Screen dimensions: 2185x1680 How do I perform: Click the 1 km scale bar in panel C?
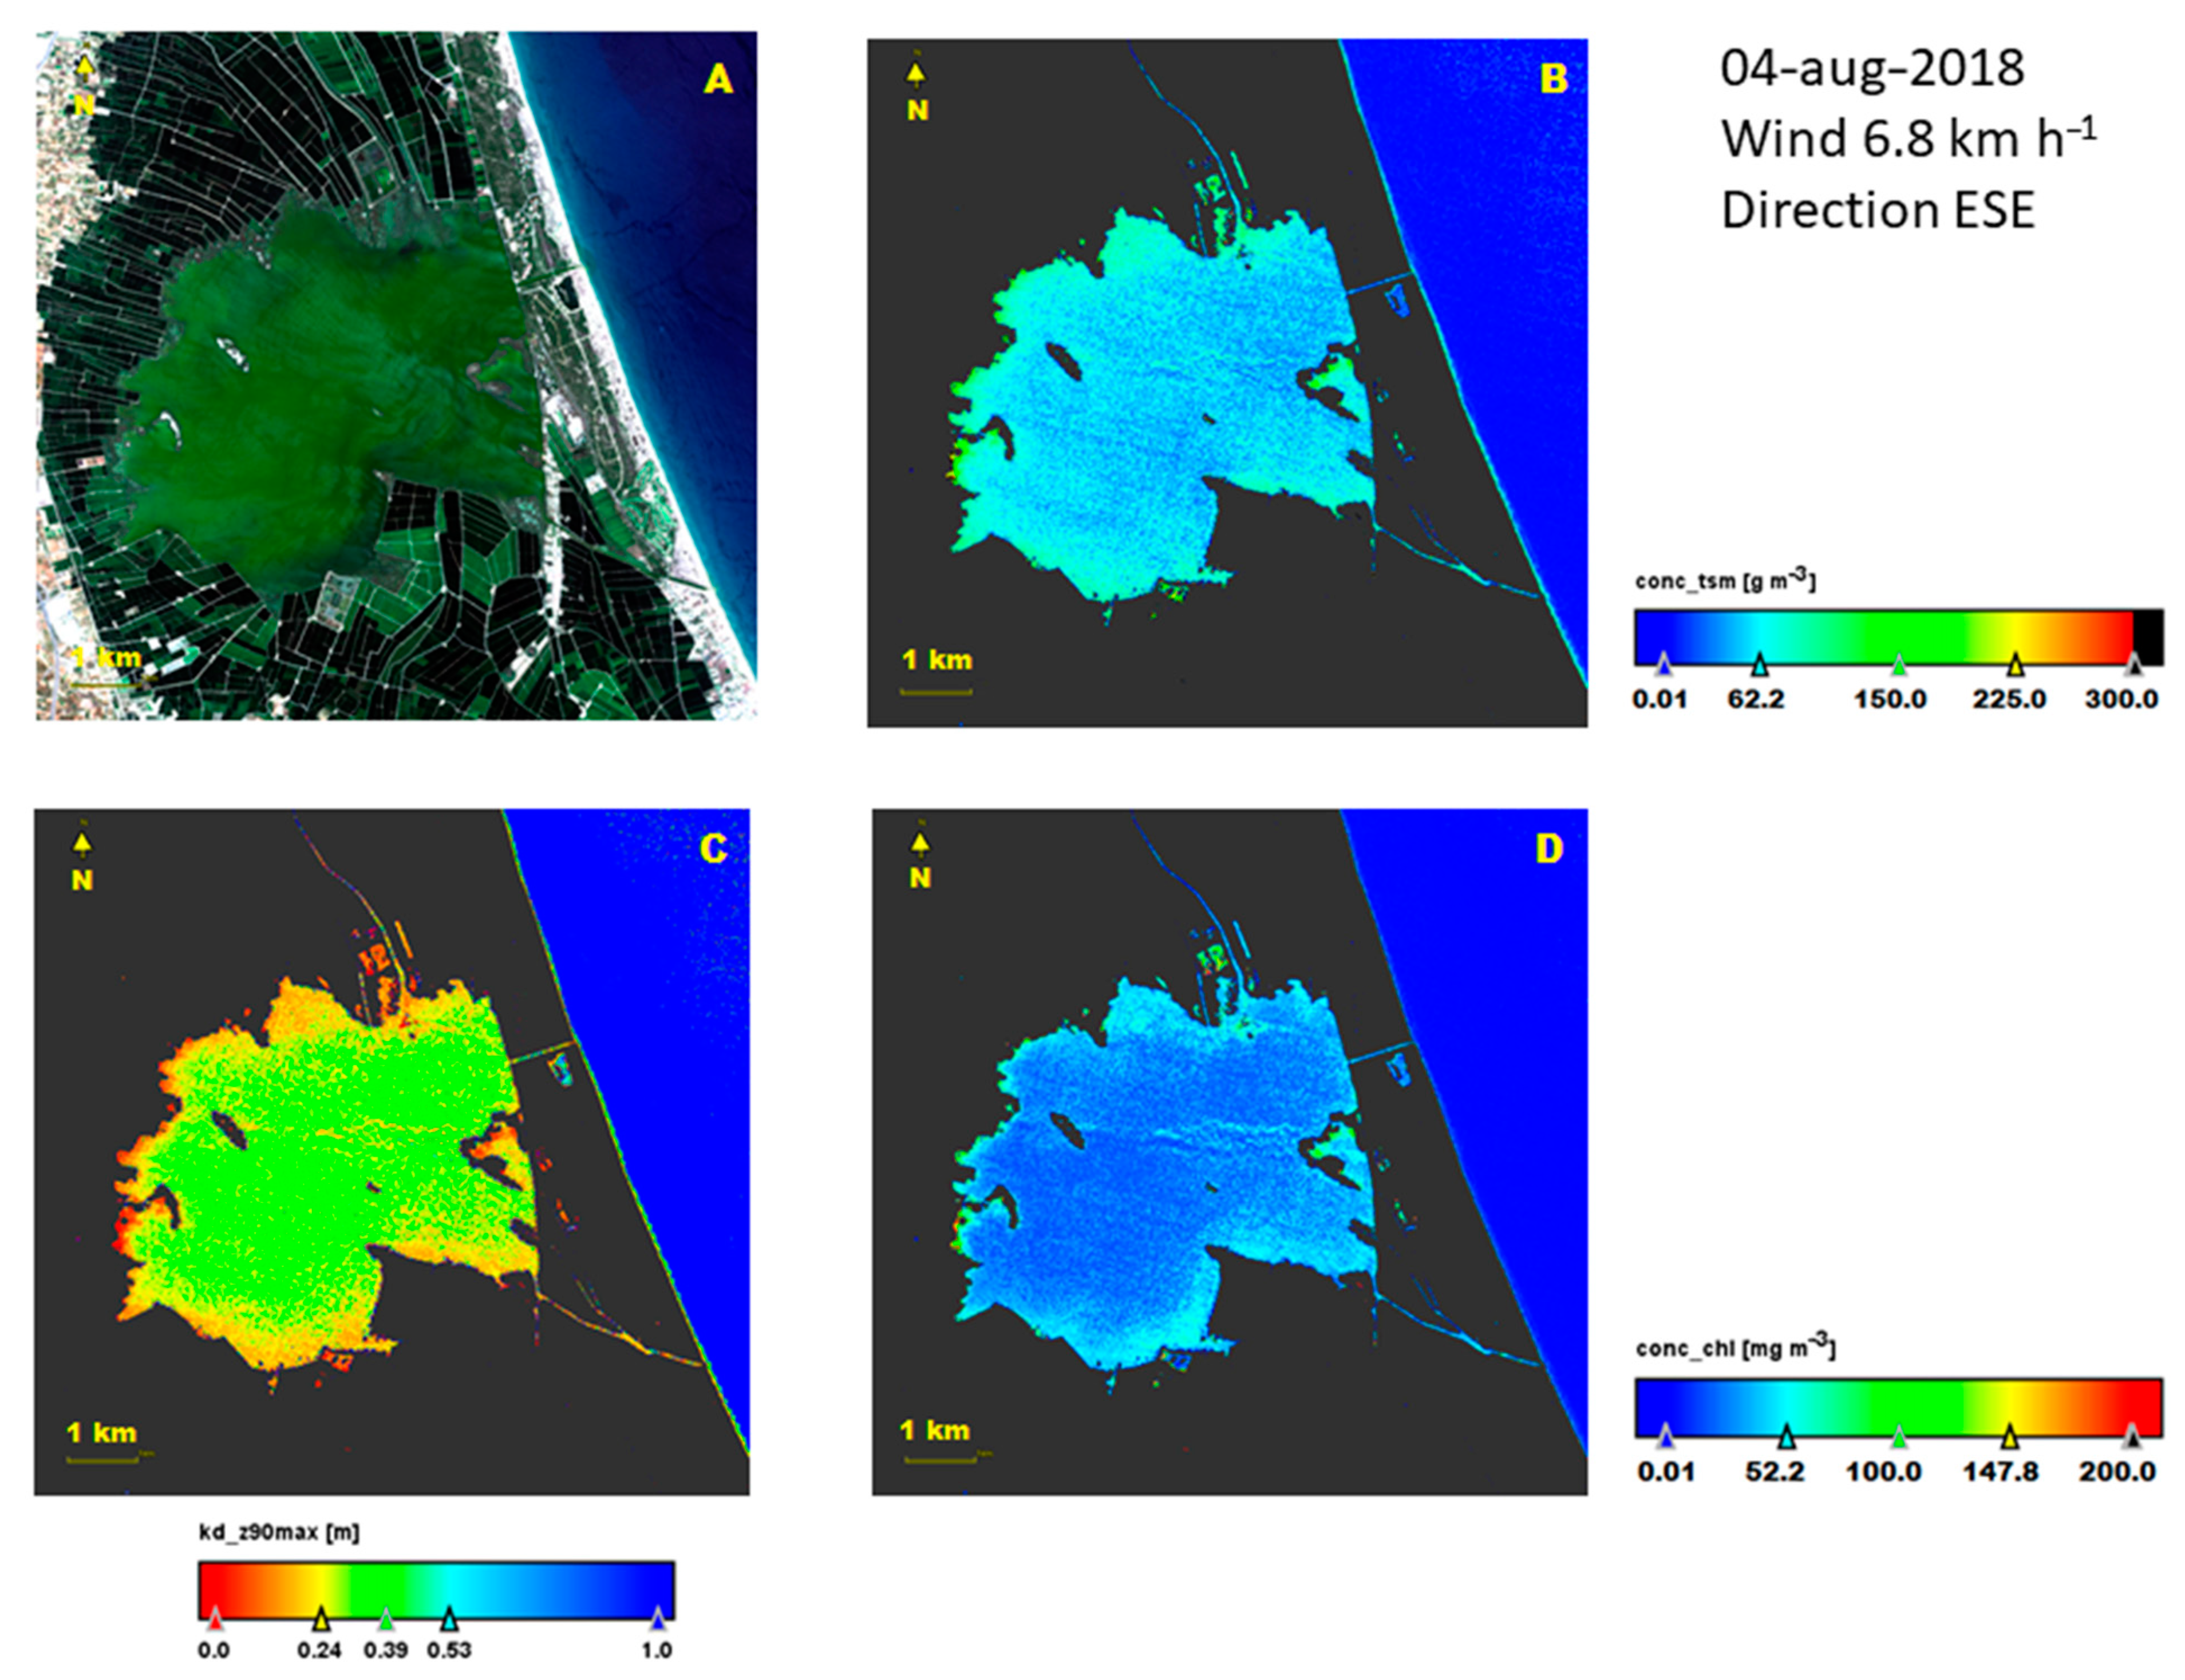102,1461
